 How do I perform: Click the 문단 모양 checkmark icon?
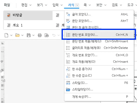click(x=68, y=21)
